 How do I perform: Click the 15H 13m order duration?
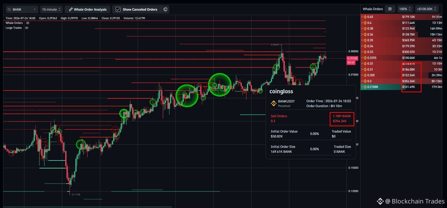tap(436, 34)
